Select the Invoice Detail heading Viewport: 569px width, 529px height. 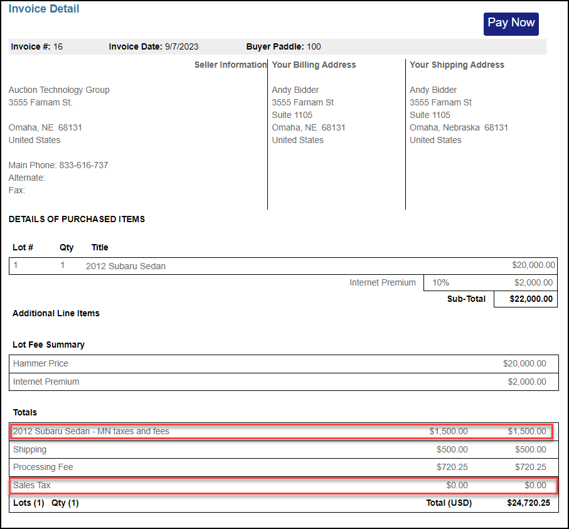coord(44,9)
